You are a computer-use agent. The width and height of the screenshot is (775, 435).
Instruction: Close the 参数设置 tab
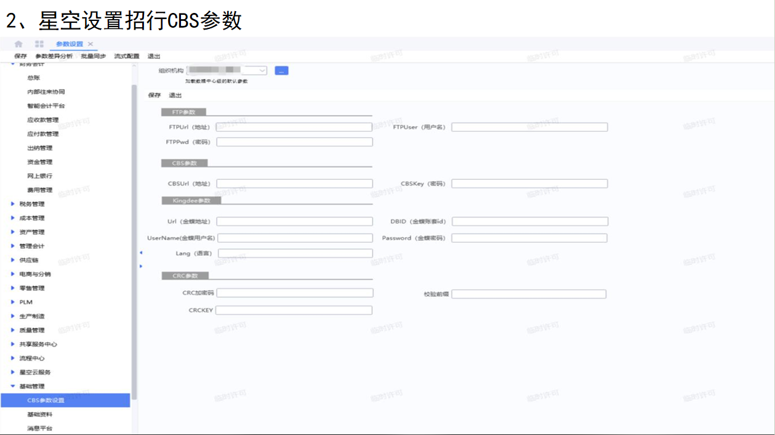click(x=90, y=44)
